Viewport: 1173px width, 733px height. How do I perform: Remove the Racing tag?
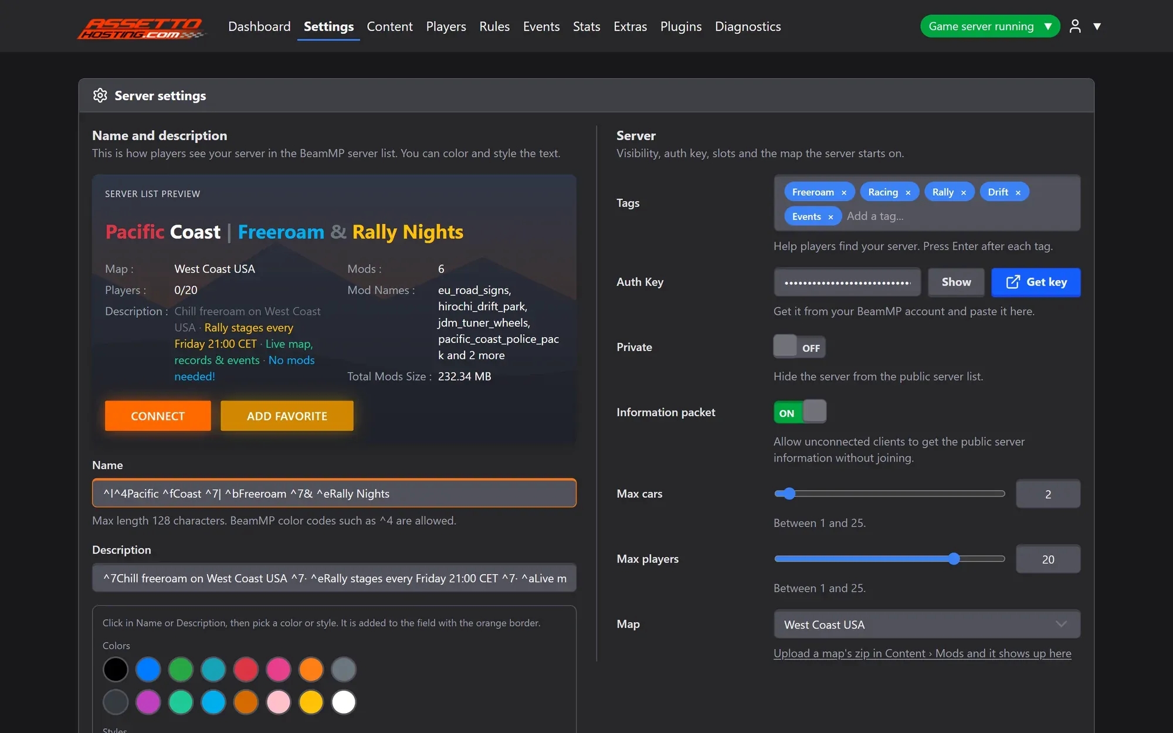(x=908, y=192)
